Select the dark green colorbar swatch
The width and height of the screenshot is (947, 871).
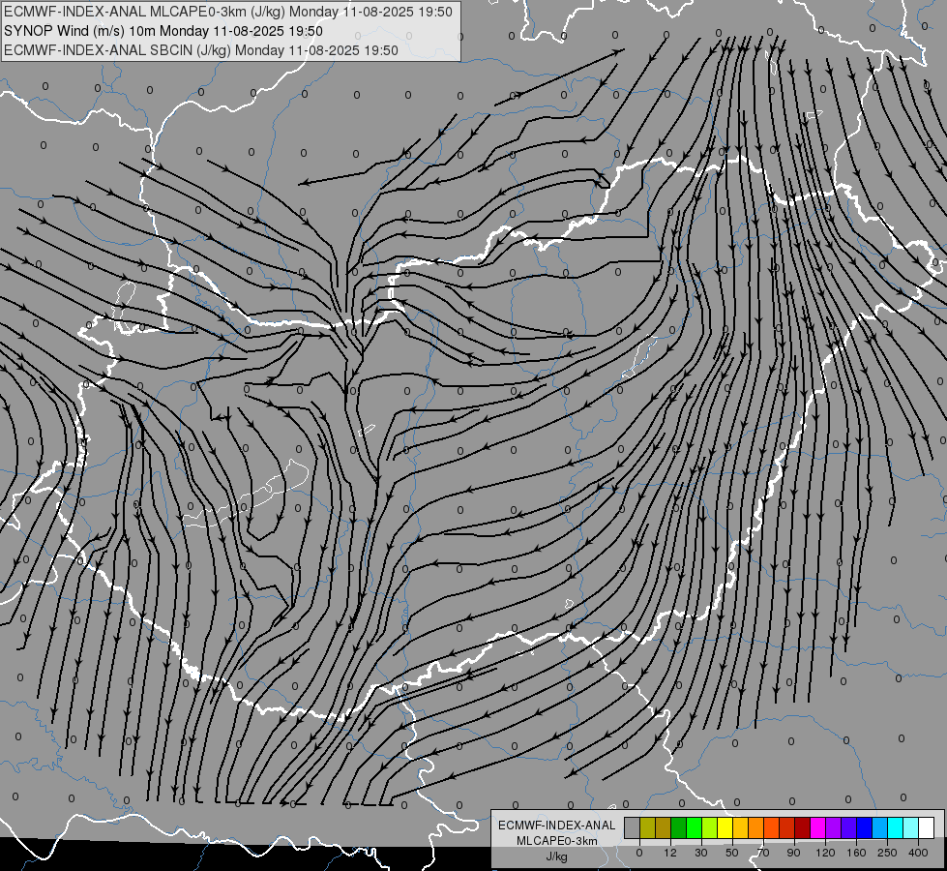pos(679,827)
